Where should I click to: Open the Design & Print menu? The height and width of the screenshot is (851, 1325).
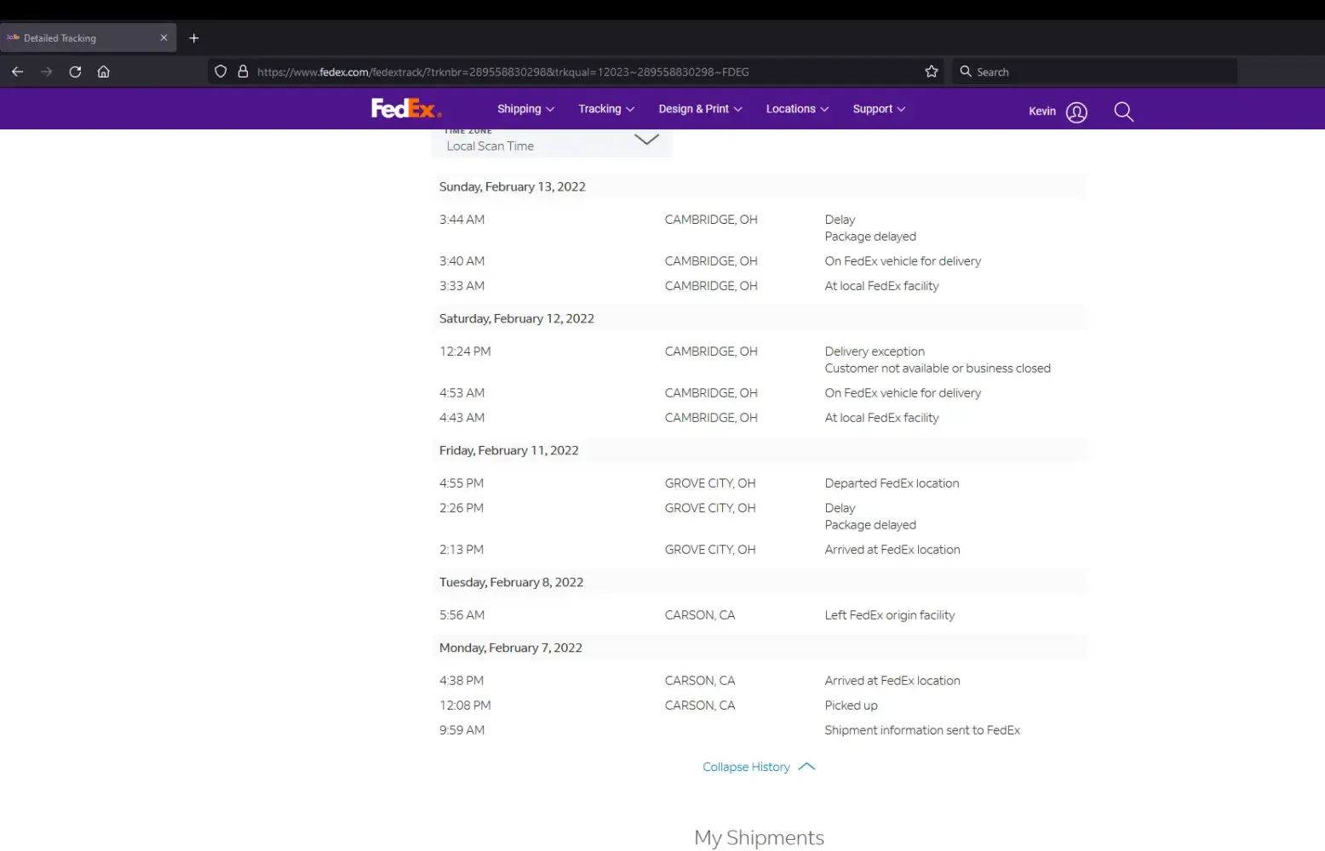[x=700, y=109]
